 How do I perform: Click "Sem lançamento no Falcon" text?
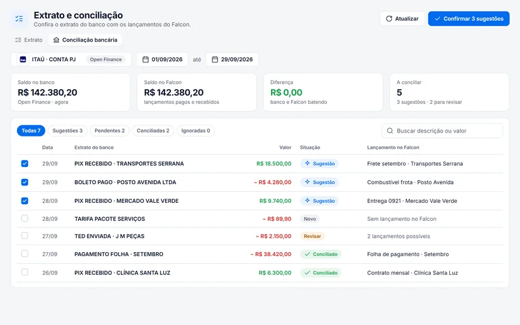402,219
